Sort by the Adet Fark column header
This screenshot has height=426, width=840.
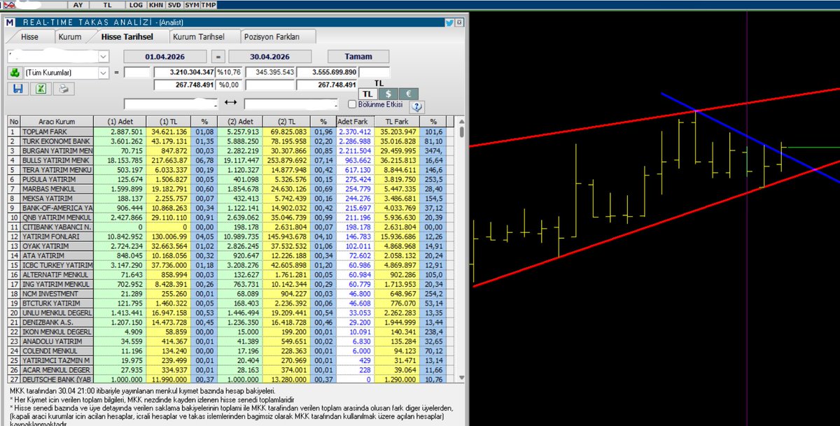(x=356, y=121)
